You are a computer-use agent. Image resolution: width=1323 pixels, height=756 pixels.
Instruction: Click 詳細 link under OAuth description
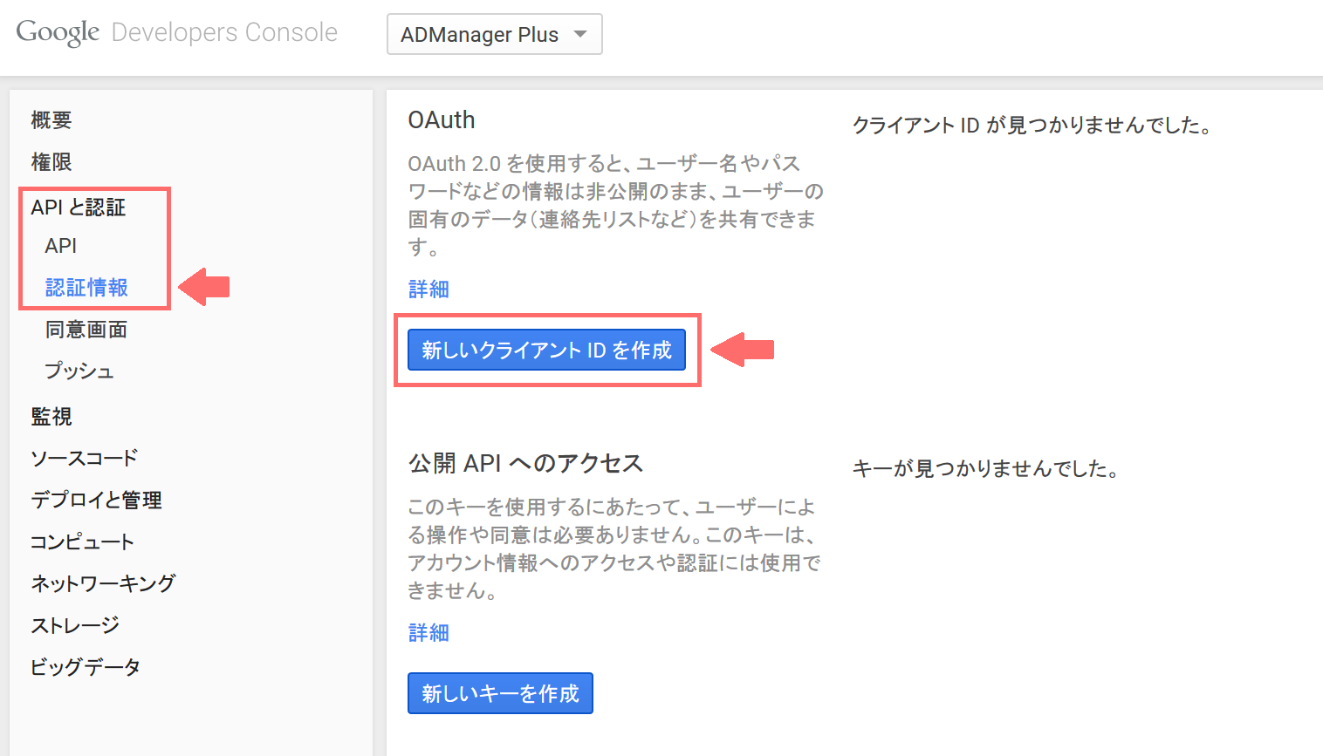[x=428, y=289]
